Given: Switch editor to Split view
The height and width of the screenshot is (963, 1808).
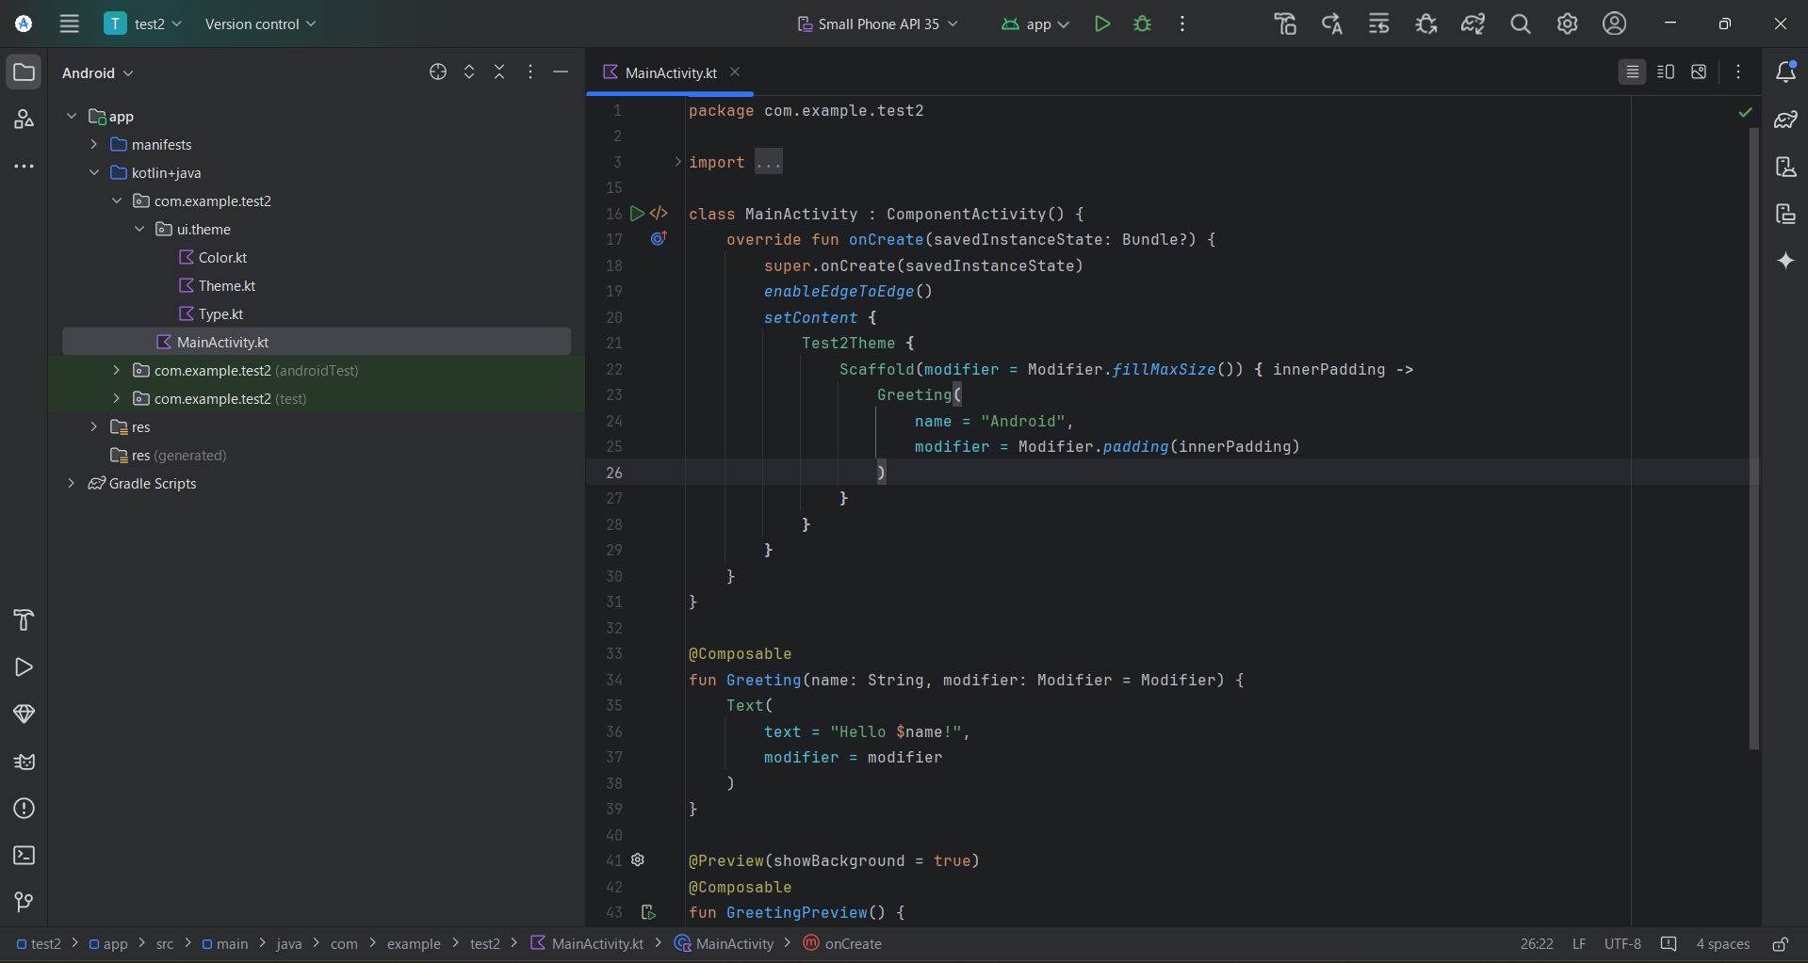Looking at the screenshot, I should 1665,72.
